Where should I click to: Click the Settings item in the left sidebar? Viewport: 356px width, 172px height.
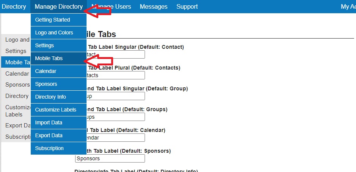(x=16, y=51)
